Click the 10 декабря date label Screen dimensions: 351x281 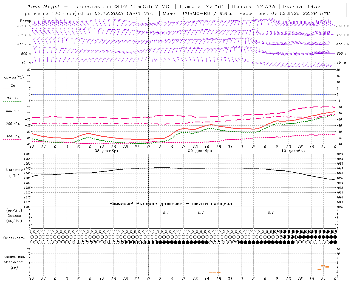point(293,151)
